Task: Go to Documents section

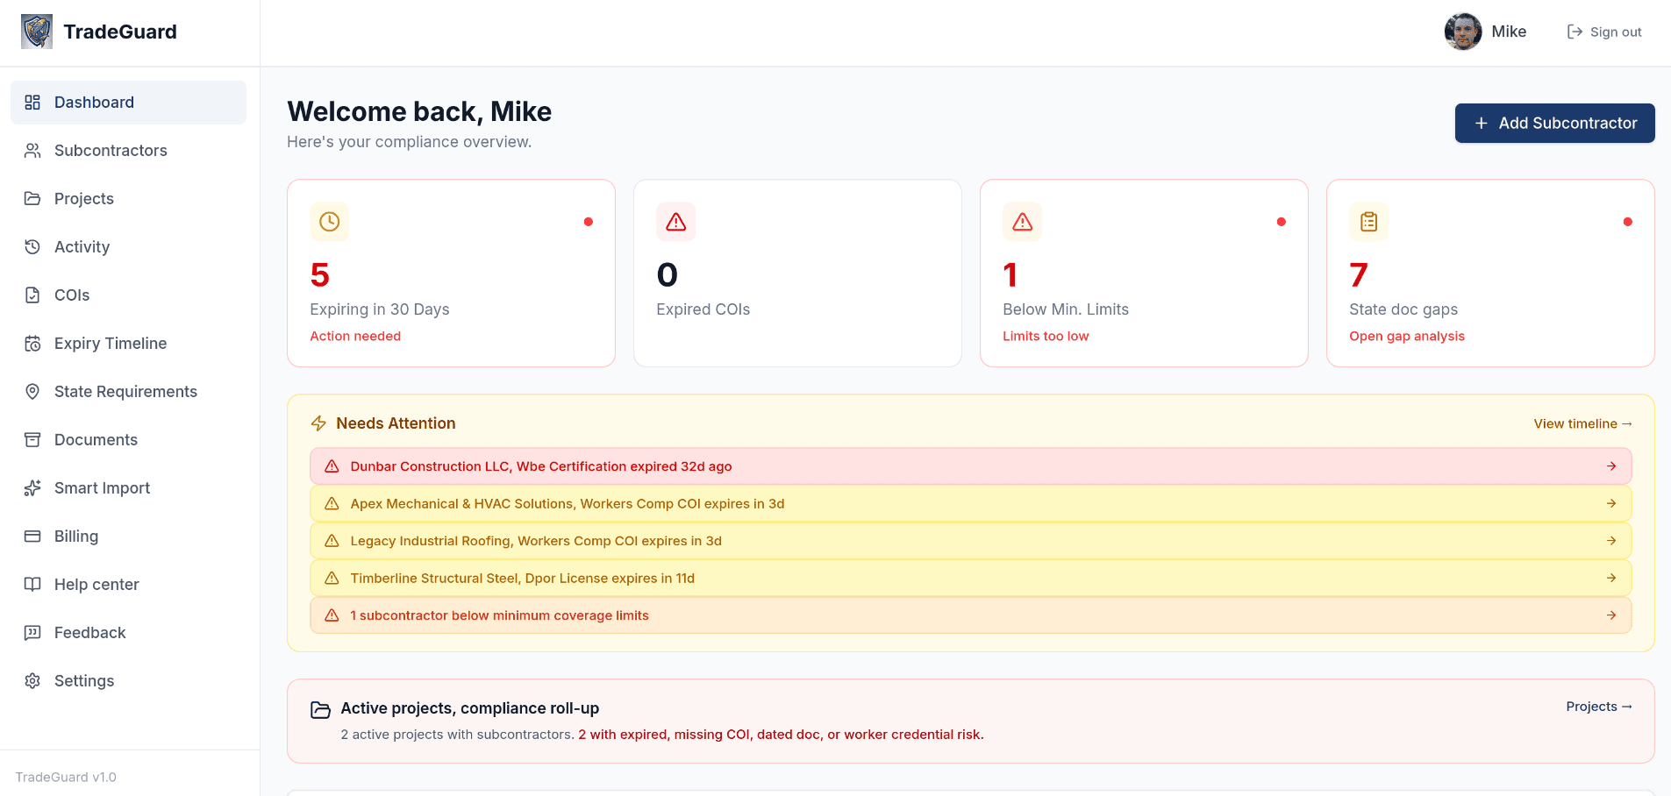Action: coord(128,440)
